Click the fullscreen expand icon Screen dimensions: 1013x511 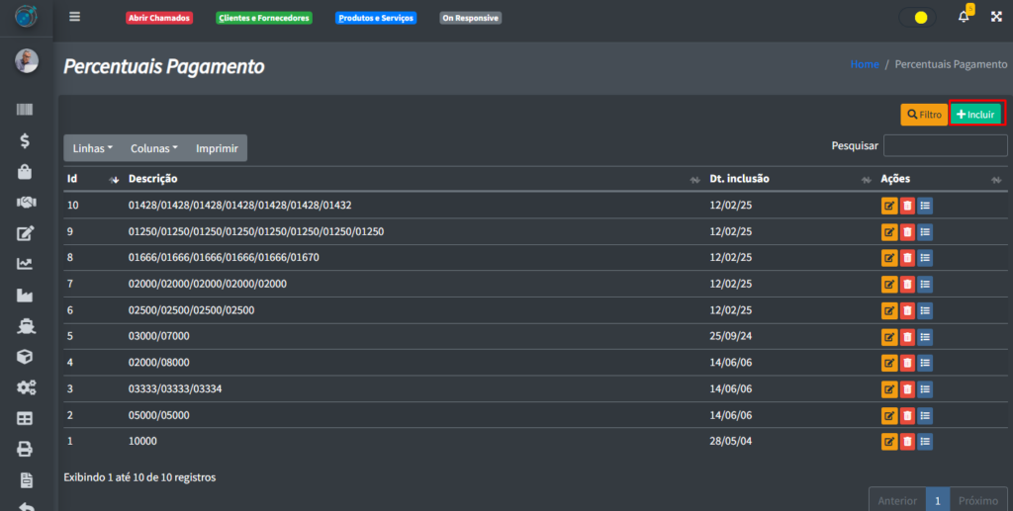tap(996, 17)
